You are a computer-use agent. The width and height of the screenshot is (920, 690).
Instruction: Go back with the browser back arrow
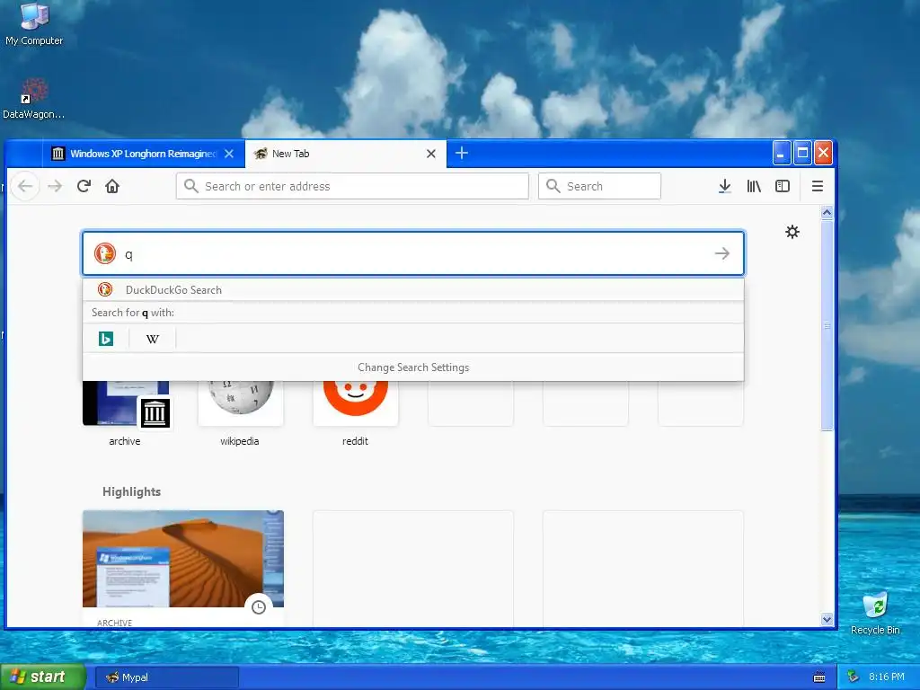point(25,187)
